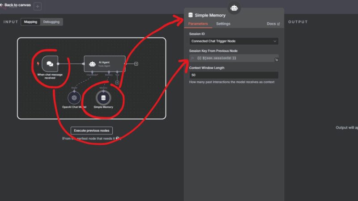The height and width of the screenshot is (201, 358).
Task: Select the chat trigger node icon
Action: click(50, 64)
